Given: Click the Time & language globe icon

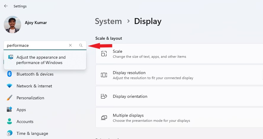Looking at the screenshot, I should (x=9, y=133).
